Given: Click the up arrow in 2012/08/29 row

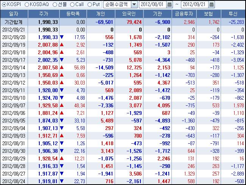Looking at the screenshot, I should click(x=62, y=158).
